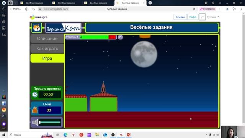The height and width of the screenshot is (138, 245).
Task: Open the orange mail icon in sidebar
Action: pyautogui.click(x=4, y=110)
